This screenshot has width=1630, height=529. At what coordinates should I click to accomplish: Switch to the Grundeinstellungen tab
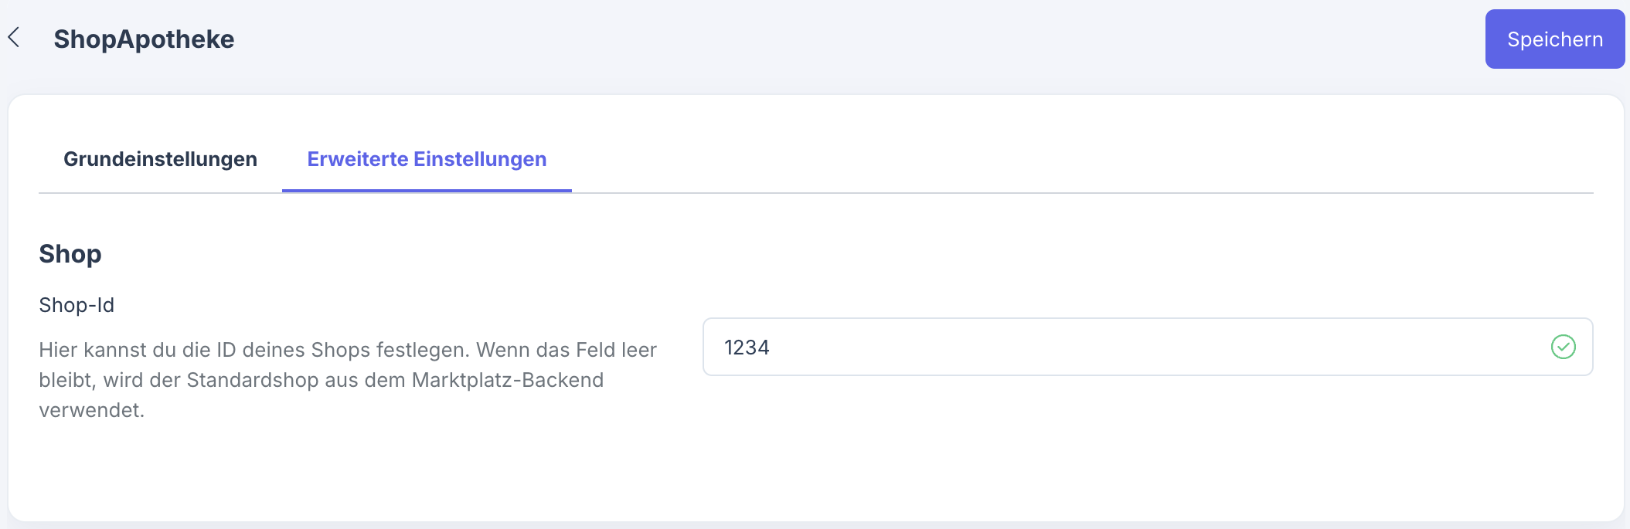[x=160, y=159]
